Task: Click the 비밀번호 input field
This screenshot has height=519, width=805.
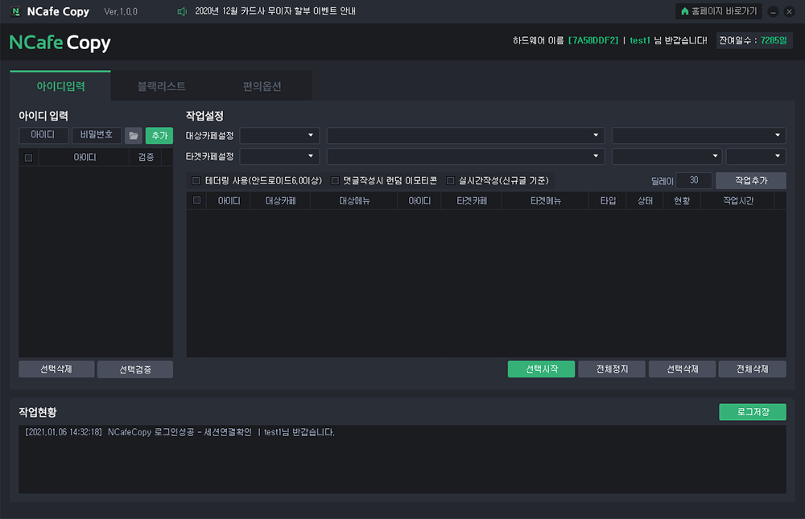Action: (x=97, y=135)
